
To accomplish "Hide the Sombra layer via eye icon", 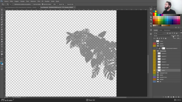I will pos(154,70).
